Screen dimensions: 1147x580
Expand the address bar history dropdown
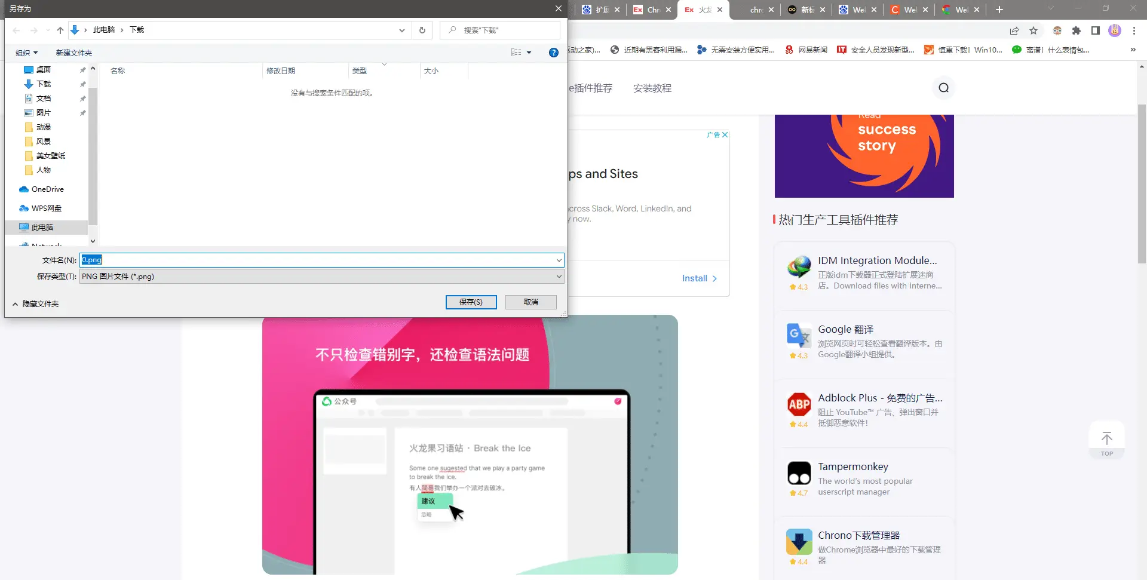tap(401, 30)
